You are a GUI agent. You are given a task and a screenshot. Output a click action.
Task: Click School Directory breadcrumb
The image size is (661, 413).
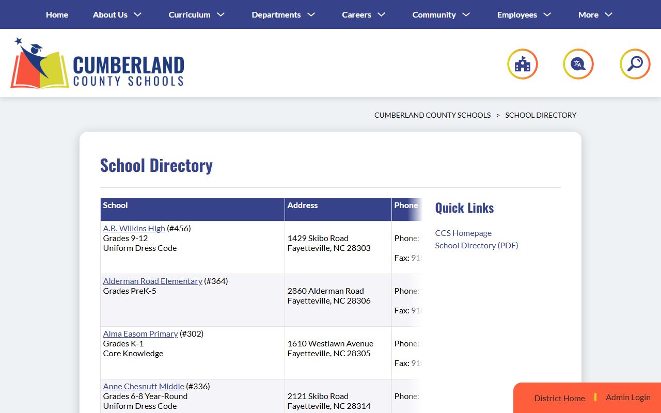coord(541,115)
